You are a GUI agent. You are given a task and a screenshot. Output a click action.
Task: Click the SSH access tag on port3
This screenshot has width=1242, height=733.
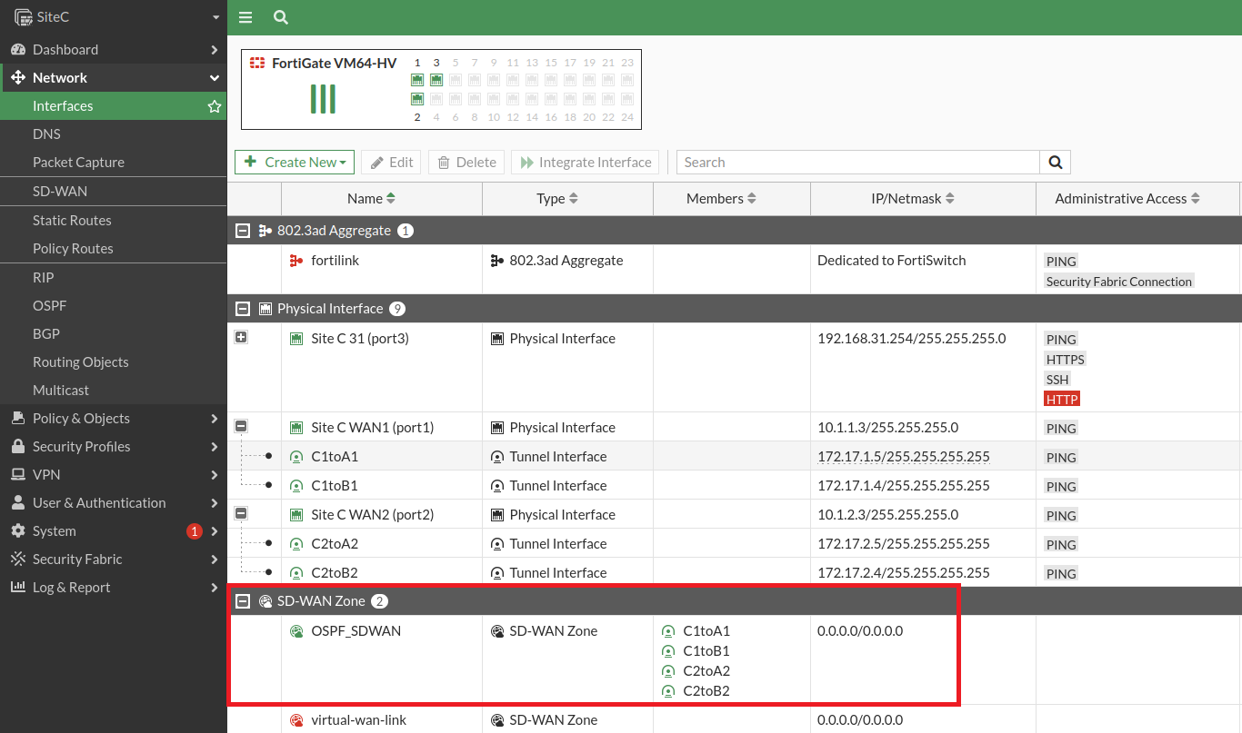click(x=1057, y=380)
